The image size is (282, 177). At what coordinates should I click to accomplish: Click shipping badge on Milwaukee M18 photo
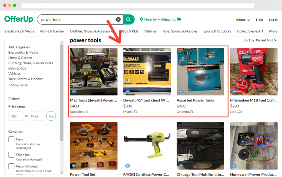coord(234,91)
